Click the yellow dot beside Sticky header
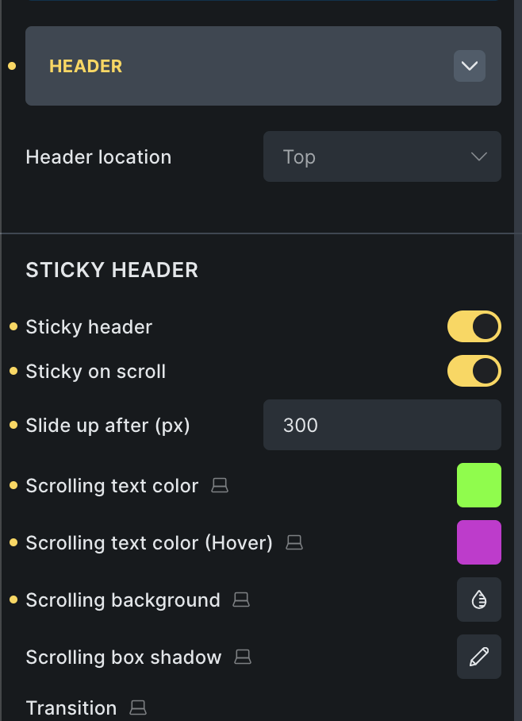522x721 pixels. [x=13, y=326]
